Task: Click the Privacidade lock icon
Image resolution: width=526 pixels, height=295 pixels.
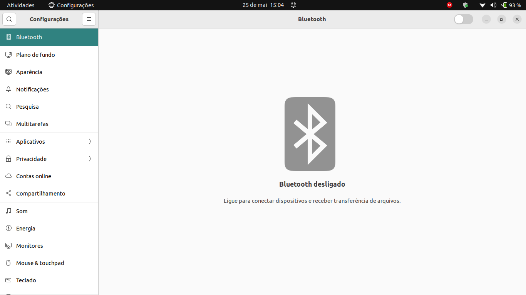Action: click(x=8, y=159)
